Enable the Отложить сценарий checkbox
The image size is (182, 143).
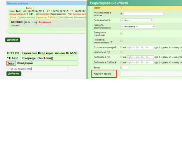121,47
